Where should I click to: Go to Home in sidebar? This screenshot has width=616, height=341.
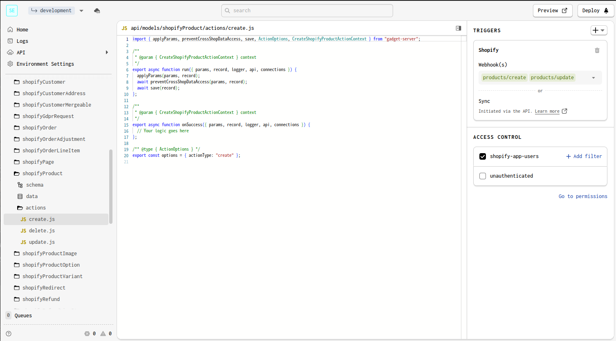(22, 30)
